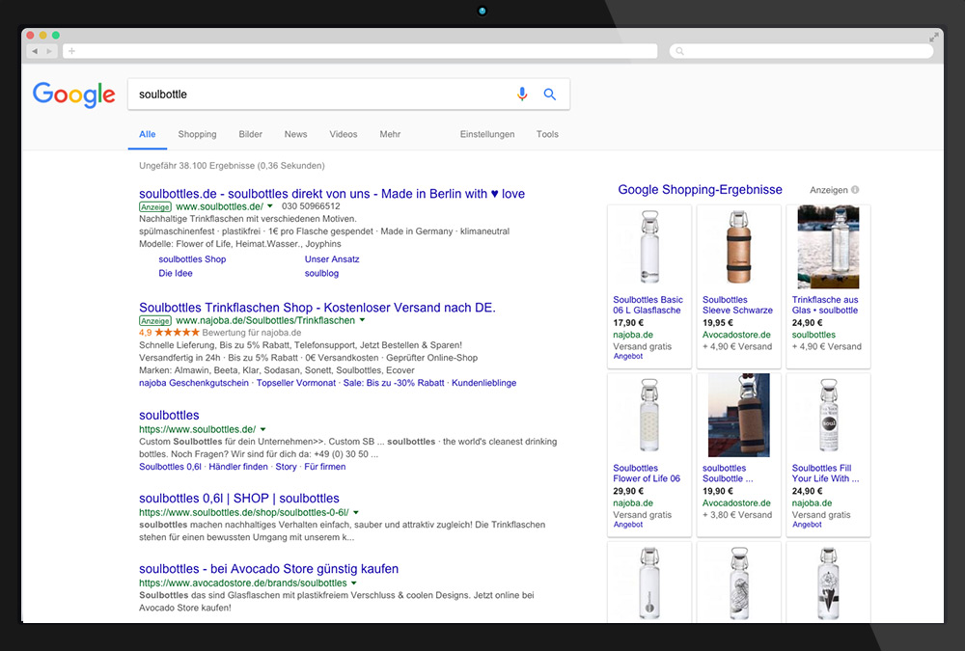Viewport: 965px width, 651px height.
Task: Open the Die Idee sitelink
Action: point(176,273)
